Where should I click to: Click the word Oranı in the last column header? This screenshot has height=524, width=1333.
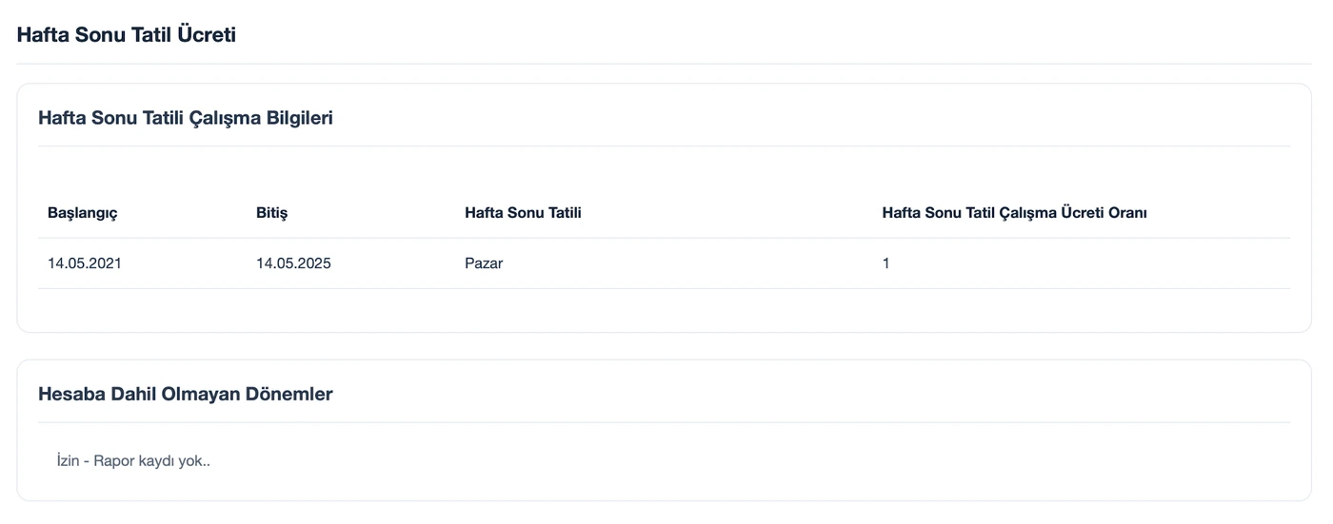pyautogui.click(x=1126, y=213)
